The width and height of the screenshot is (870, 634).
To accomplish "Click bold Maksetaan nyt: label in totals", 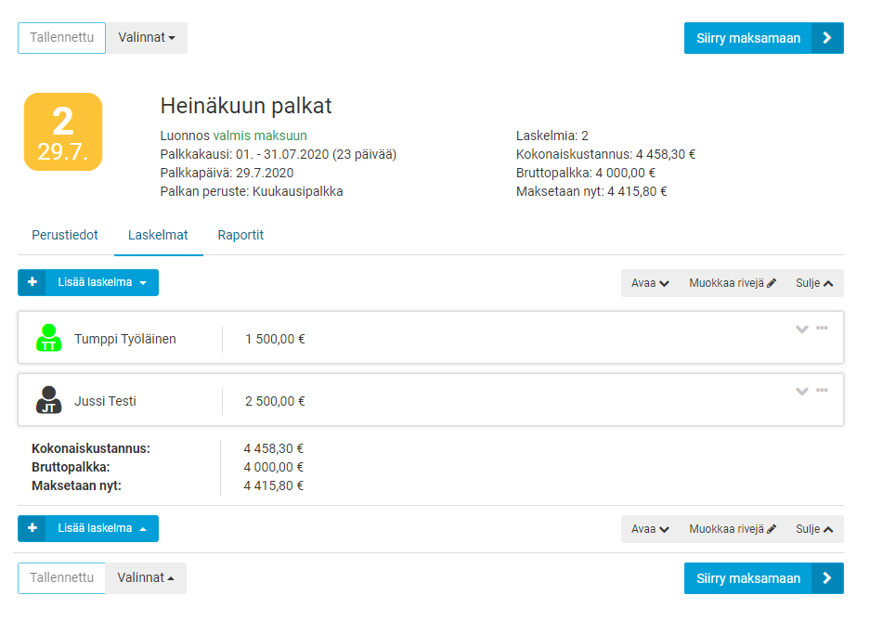I will coord(76,485).
